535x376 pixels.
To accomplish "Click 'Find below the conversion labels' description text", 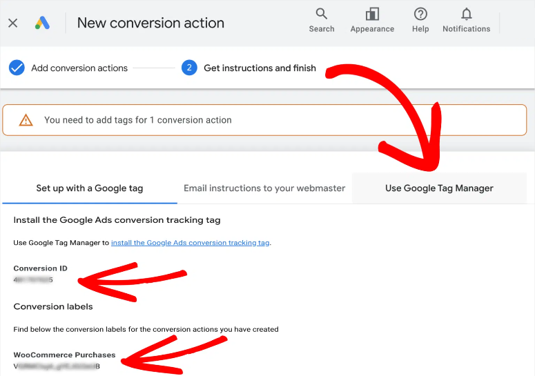I will [x=146, y=329].
